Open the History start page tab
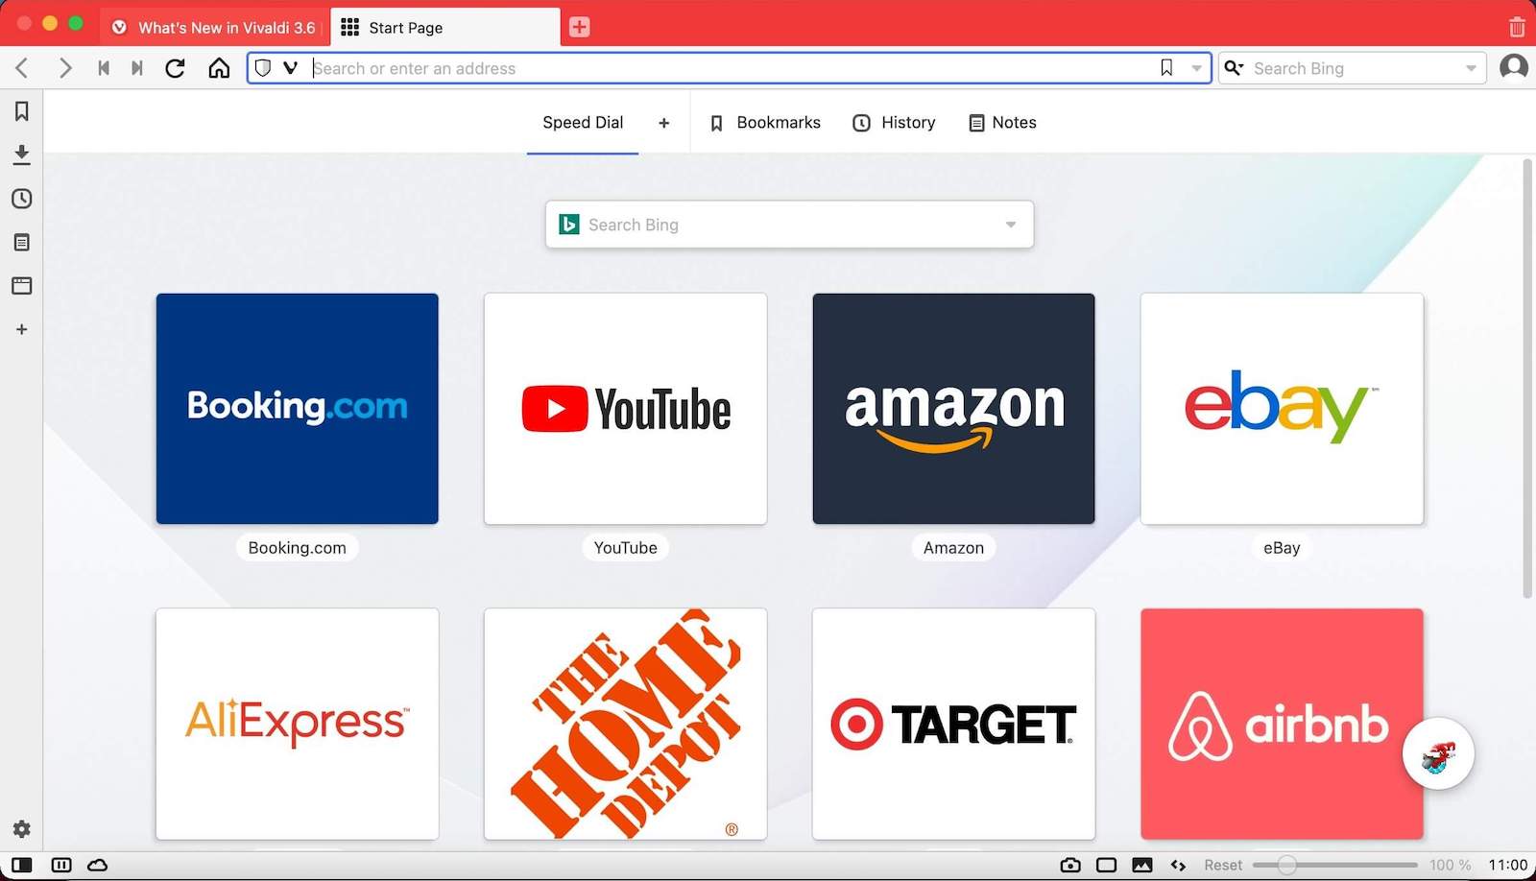Viewport: 1536px width, 881px height. click(894, 123)
